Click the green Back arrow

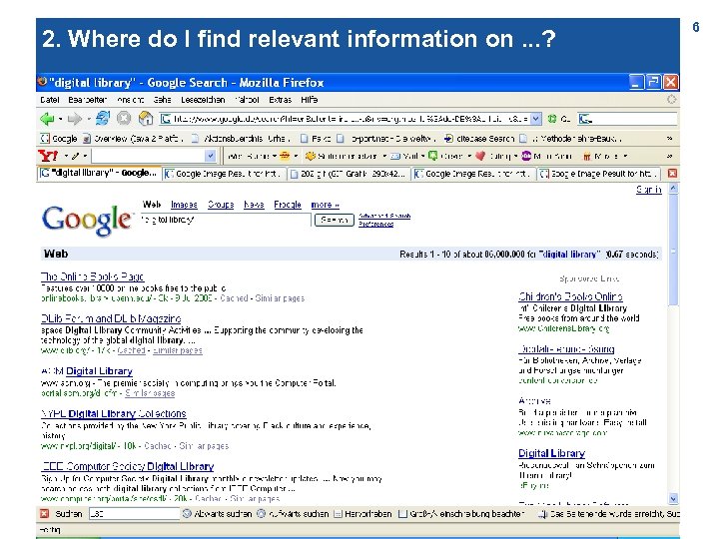pyautogui.click(x=47, y=119)
